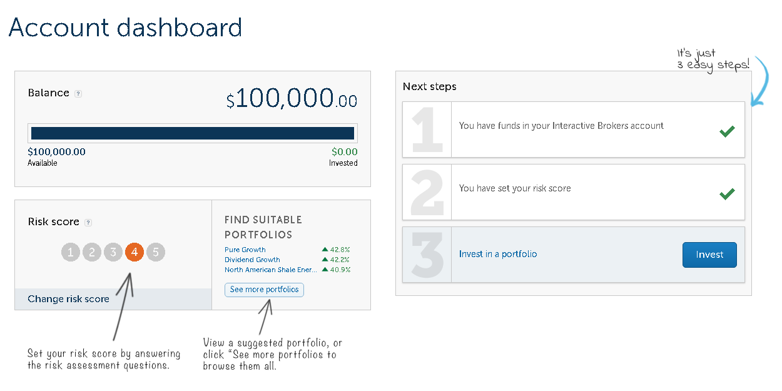Expand the Dividend Growth portfolio entry
Image resolution: width=782 pixels, height=391 pixels.
(251, 260)
